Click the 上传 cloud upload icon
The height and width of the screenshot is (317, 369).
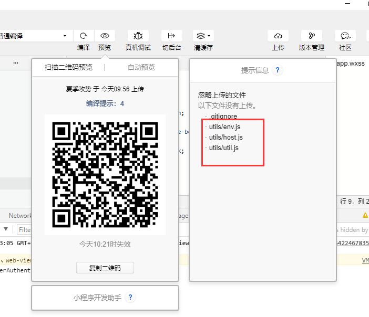(x=278, y=36)
